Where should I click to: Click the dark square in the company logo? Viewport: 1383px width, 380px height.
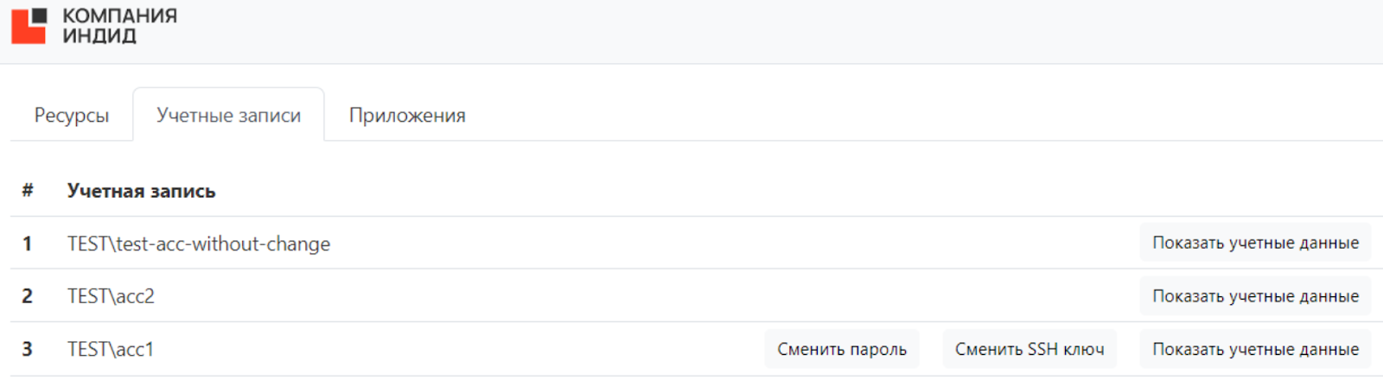coord(39,16)
